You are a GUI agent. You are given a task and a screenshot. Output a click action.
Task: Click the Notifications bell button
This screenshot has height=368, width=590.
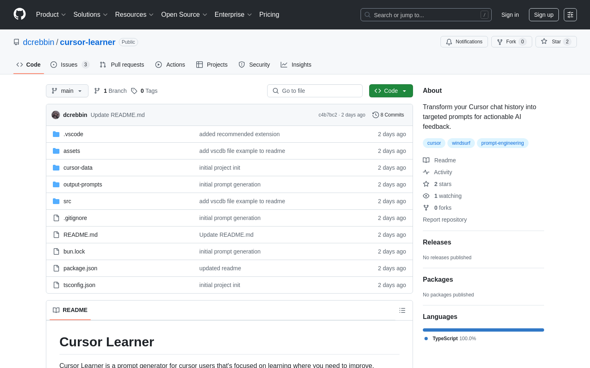click(x=464, y=42)
